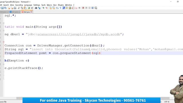Click the UTF-8 encoding status bar entry
The width and height of the screenshot is (183, 103).
coord(167,102)
